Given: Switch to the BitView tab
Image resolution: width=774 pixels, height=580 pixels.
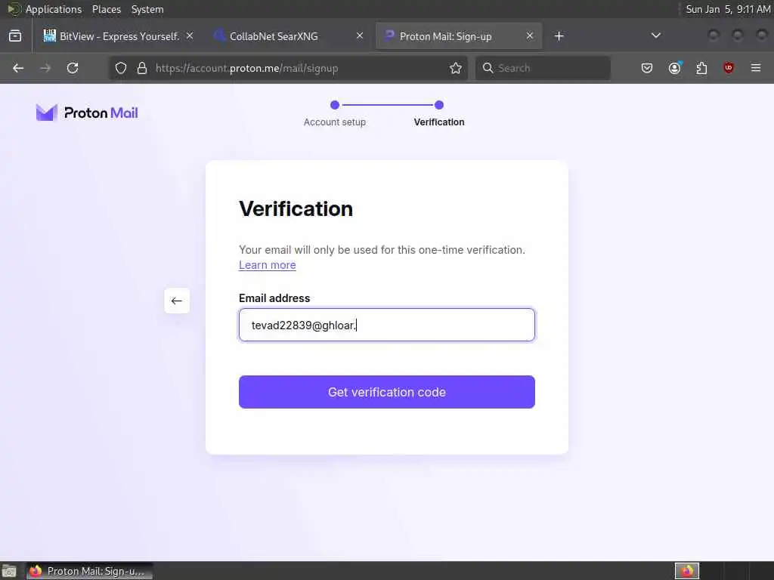Looking at the screenshot, I should coord(119,36).
